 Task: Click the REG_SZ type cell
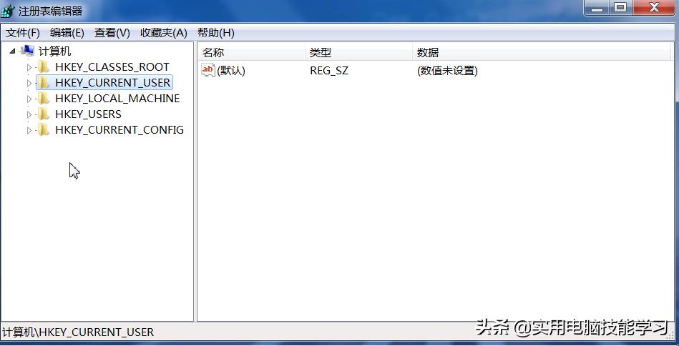click(329, 71)
